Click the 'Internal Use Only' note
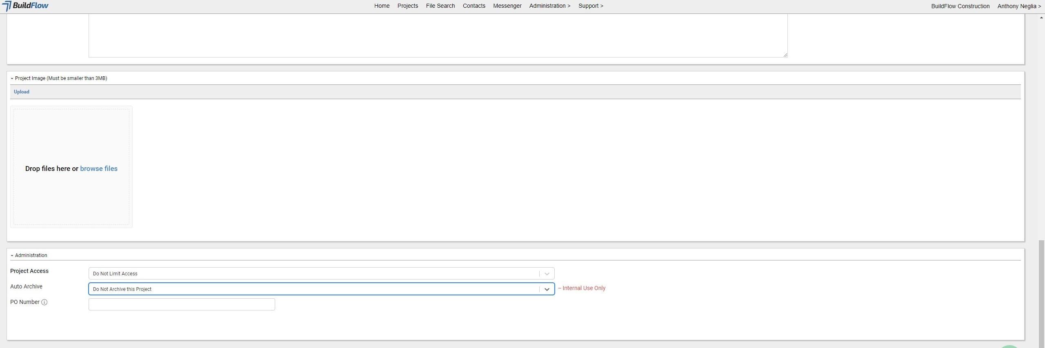The image size is (1045, 348). coord(582,288)
